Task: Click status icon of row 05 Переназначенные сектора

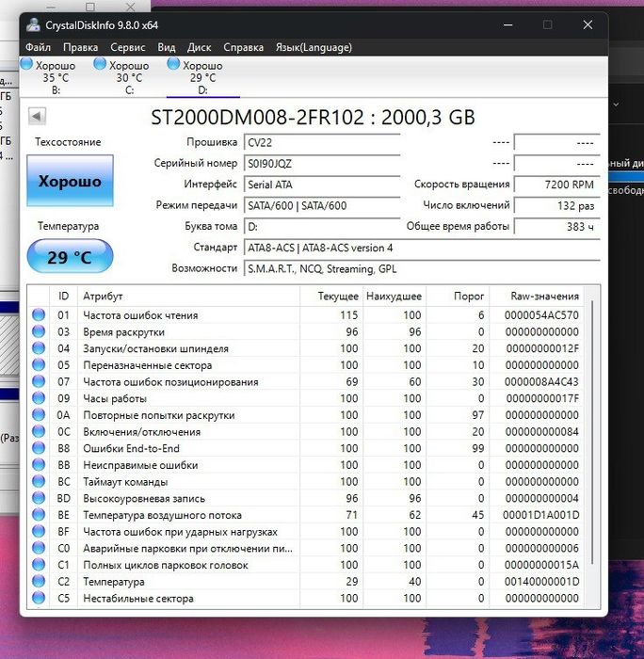Action: [39, 364]
